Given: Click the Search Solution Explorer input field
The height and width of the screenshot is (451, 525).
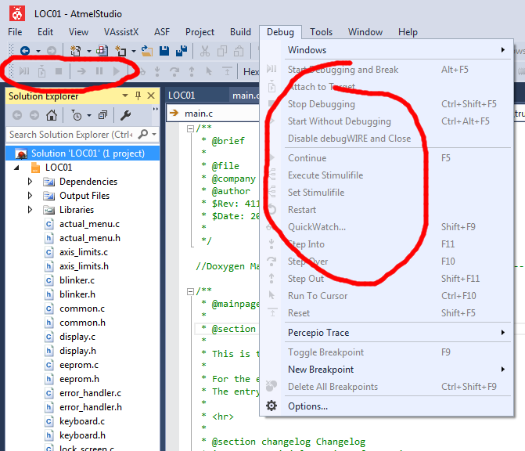Looking at the screenshot, I should coord(72,135).
